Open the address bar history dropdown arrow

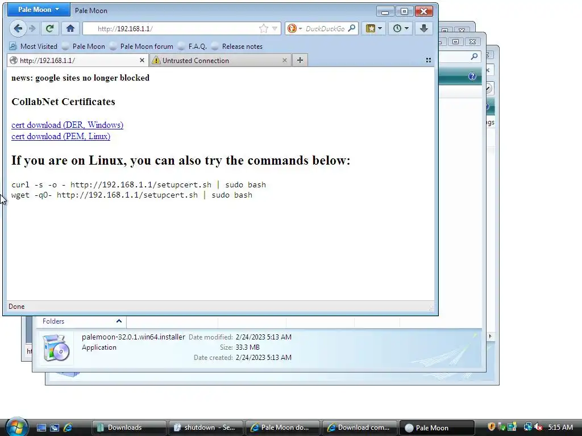275,28
